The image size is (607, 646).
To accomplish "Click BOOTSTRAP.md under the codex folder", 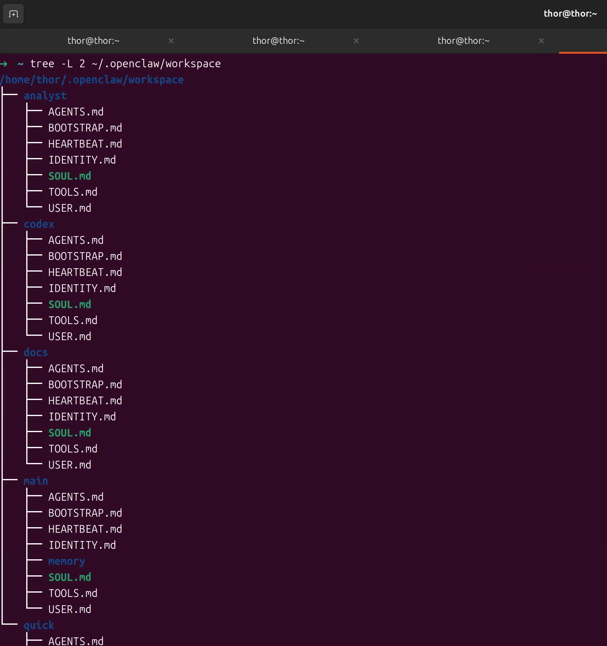I will pyautogui.click(x=85, y=256).
